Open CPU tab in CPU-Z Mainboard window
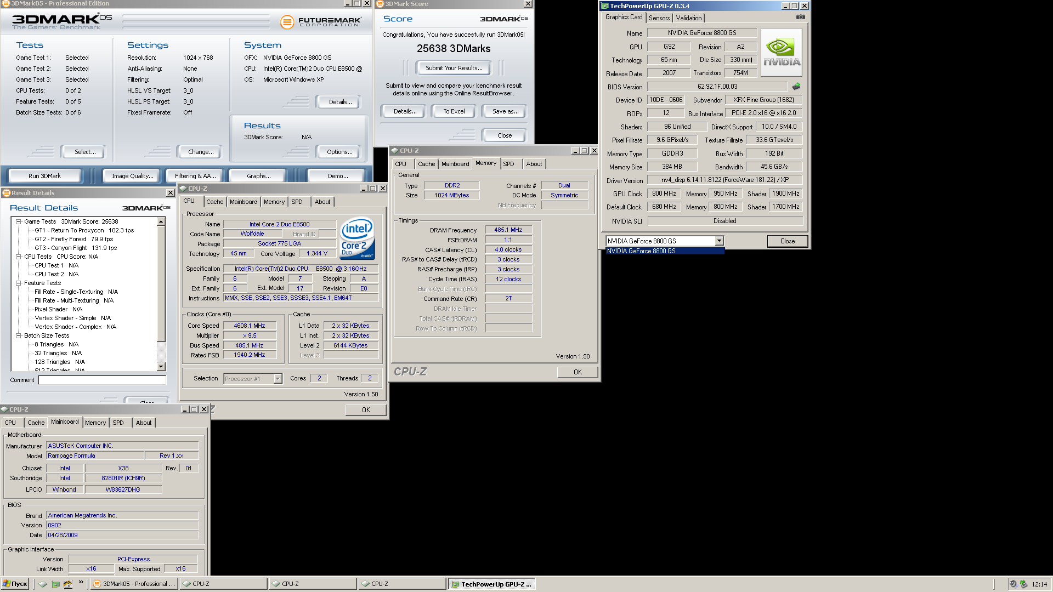Screen dimensions: 1053x592 [10, 423]
